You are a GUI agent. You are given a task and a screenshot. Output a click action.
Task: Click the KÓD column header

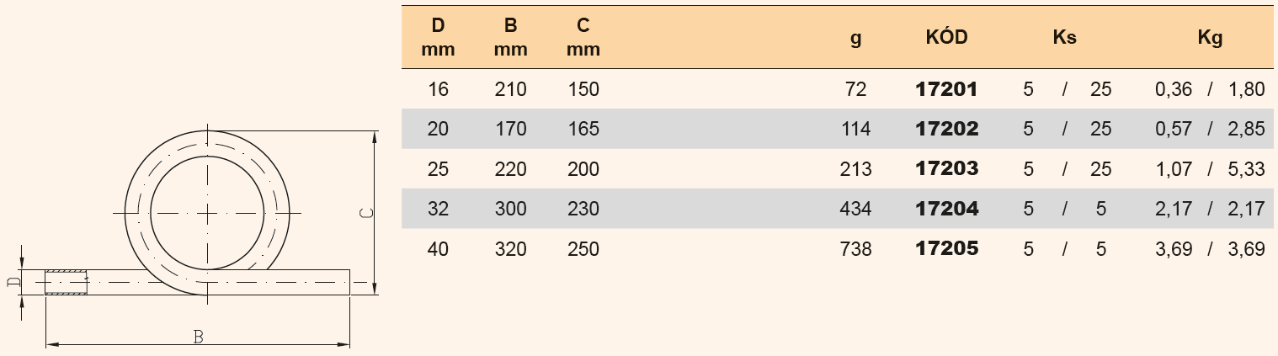coord(946,38)
